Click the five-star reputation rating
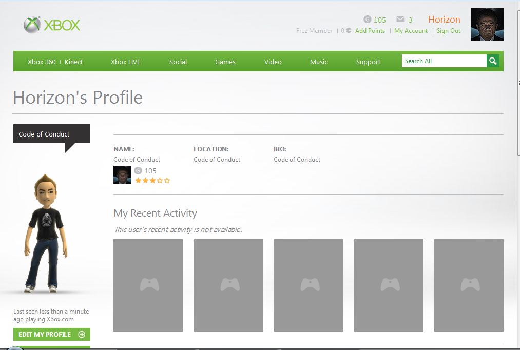This screenshot has width=520, height=350. coord(152,181)
